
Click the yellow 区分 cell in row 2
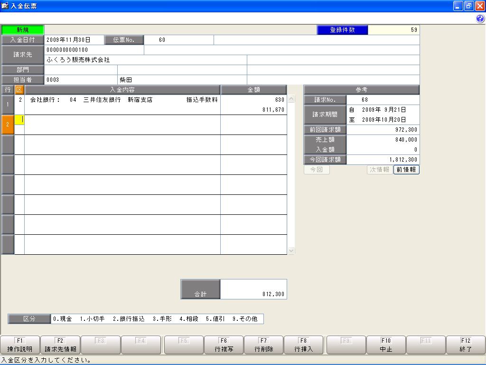click(19, 120)
